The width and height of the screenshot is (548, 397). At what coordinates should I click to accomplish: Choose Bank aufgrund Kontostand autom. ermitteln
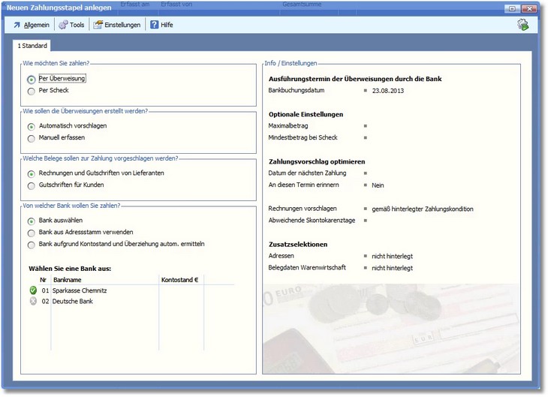(x=32, y=245)
